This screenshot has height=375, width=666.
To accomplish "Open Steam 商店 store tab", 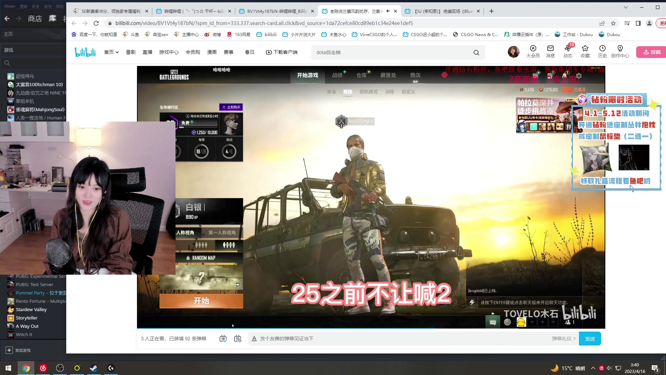I will pos(35,18).
